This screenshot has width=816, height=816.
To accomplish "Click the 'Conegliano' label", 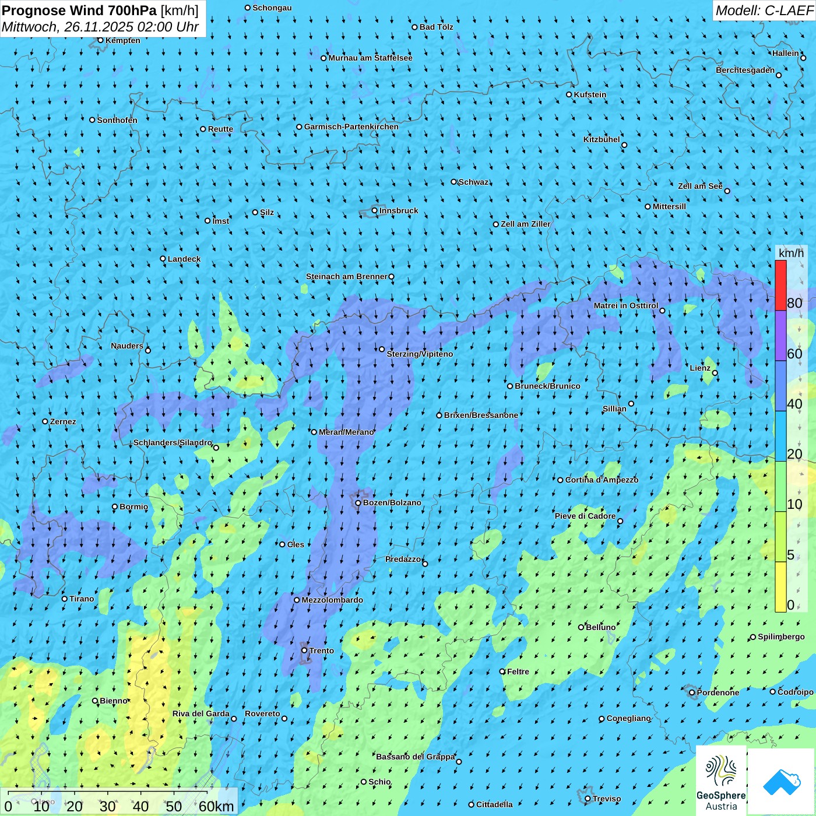I will [629, 718].
